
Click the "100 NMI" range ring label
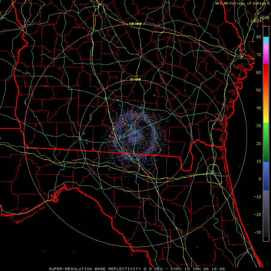click(135, 24)
